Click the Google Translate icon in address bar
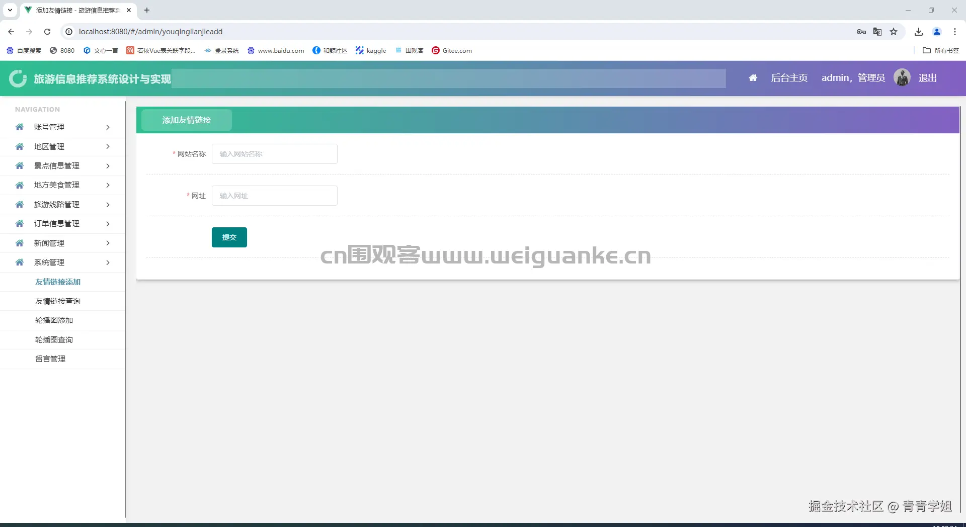Image resolution: width=966 pixels, height=527 pixels. [x=877, y=31]
